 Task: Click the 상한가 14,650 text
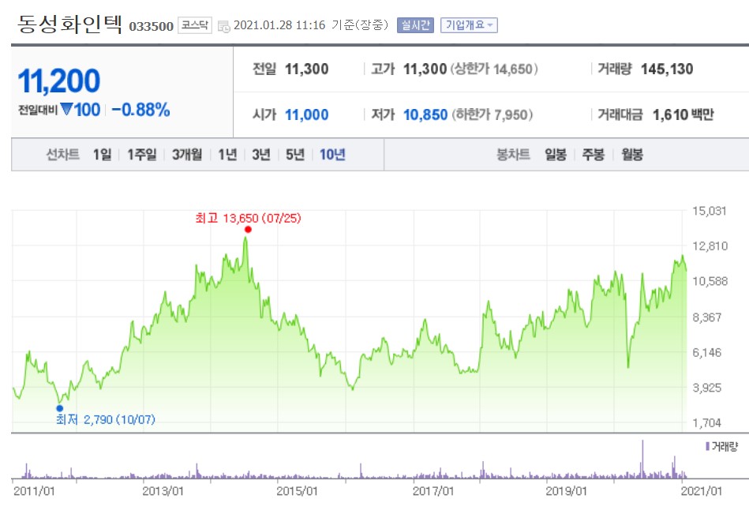pos(494,69)
